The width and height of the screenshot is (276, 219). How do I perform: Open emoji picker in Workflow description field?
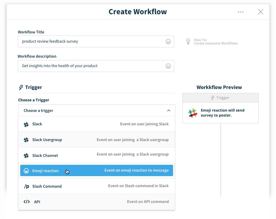pos(168,66)
